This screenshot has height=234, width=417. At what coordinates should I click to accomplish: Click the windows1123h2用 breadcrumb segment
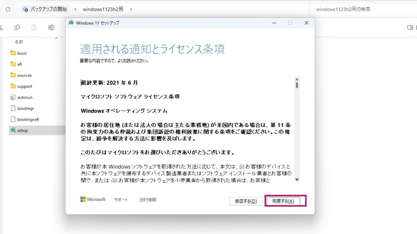pos(103,9)
